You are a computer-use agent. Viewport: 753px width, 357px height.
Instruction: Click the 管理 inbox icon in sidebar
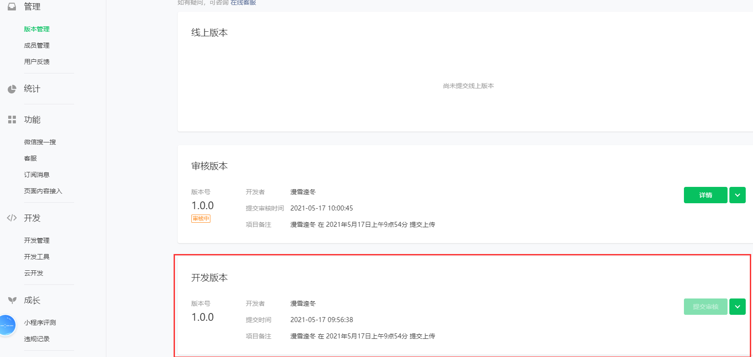point(12,6)
